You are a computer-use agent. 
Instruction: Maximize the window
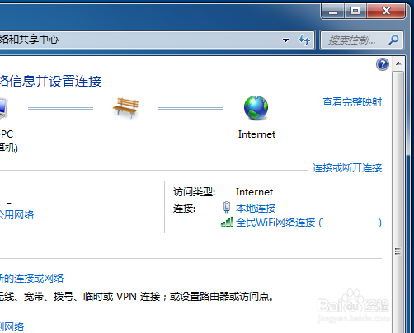[355, 12]
